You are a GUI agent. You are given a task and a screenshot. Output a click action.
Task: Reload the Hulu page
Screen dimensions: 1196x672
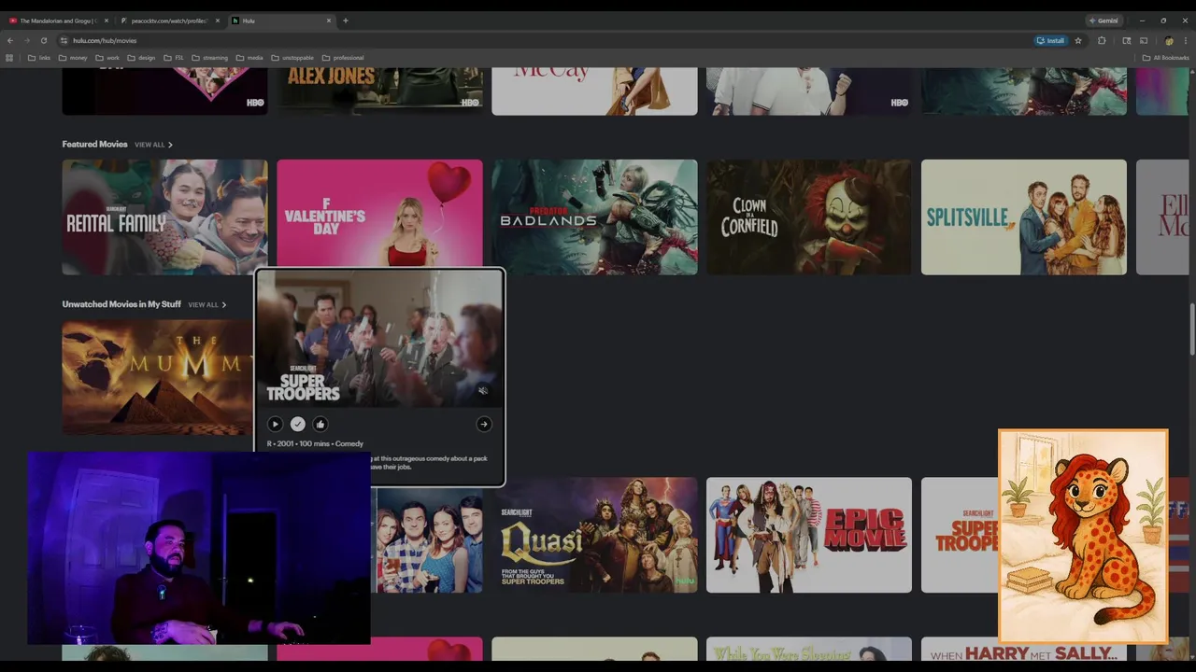43,40
